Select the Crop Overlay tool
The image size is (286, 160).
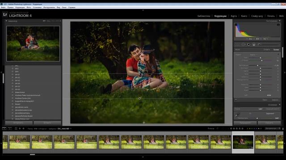click(237, 44)
